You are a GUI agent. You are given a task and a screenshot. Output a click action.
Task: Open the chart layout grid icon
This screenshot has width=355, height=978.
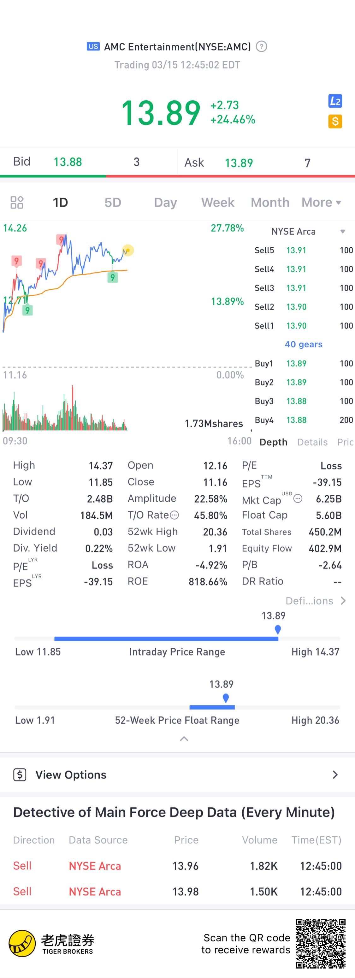tap(17, 202)
